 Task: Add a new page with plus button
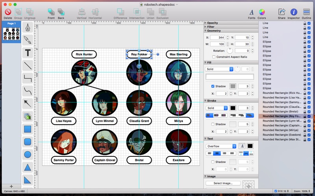pyautogui.click(x=11, y=187)
